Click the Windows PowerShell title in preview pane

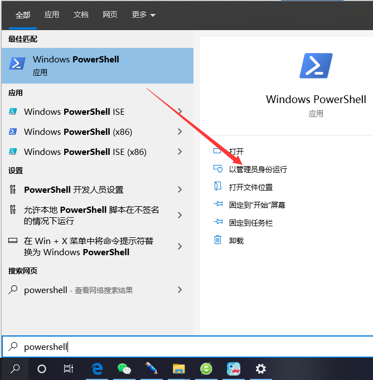tap(316, 99)
